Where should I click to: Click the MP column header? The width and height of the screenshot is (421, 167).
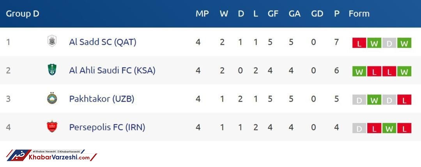tap(202, 14)
